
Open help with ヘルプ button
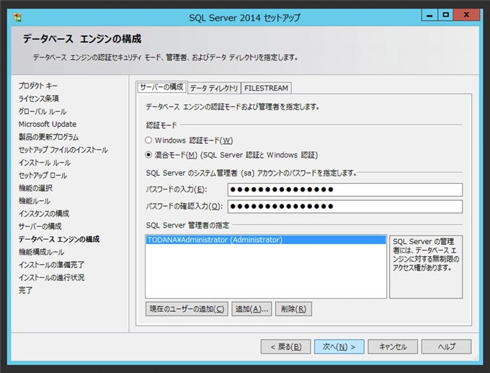[x=446, y=347]
